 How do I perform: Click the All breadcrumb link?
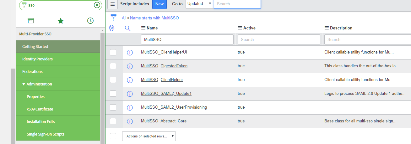[124, 18]
